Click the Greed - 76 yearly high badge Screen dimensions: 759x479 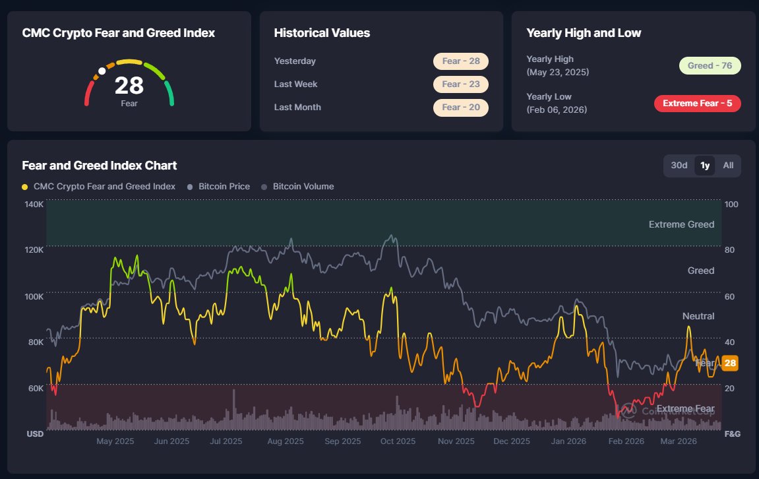pos(710,66)
